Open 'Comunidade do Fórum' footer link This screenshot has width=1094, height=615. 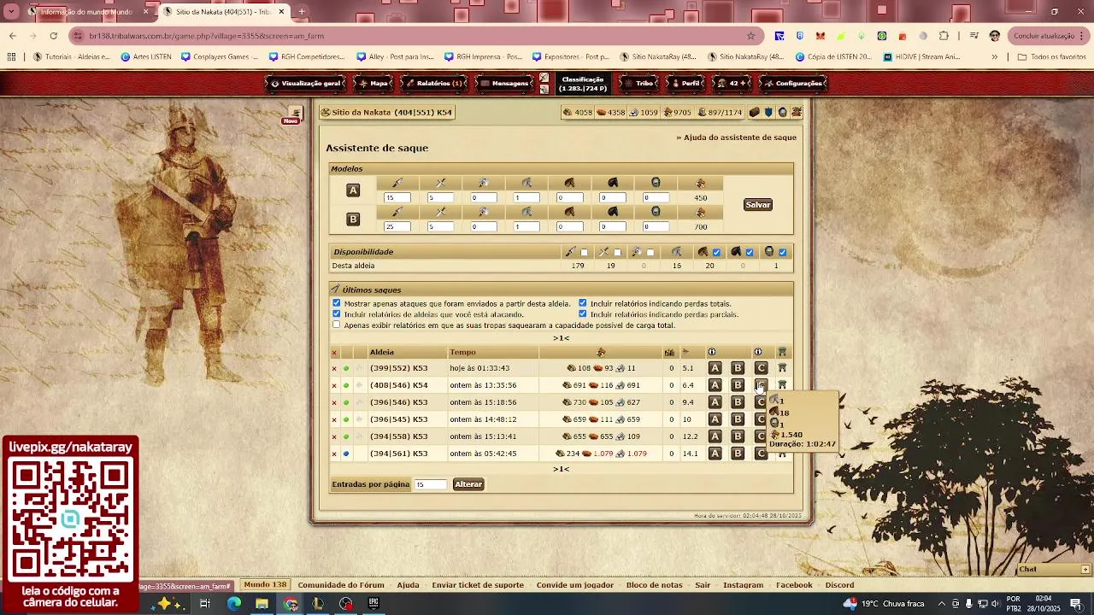[341, 585]
